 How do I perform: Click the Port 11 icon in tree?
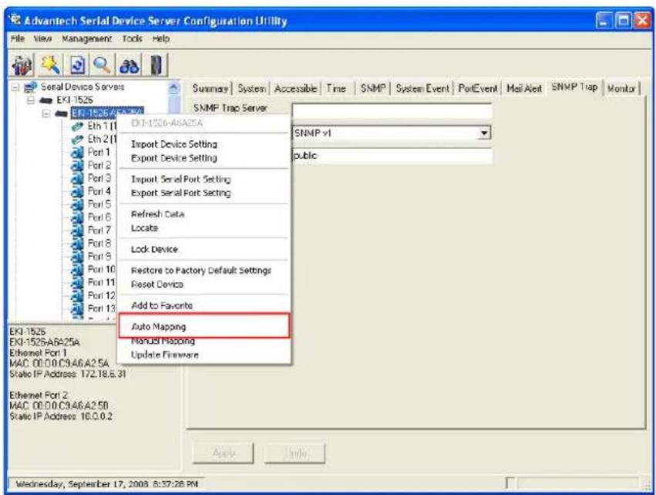pos(77,282)
